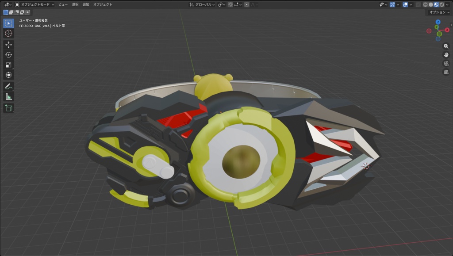Switch to Material Preview shading mode
453x256 pixels.
click(x=436, y=4)
